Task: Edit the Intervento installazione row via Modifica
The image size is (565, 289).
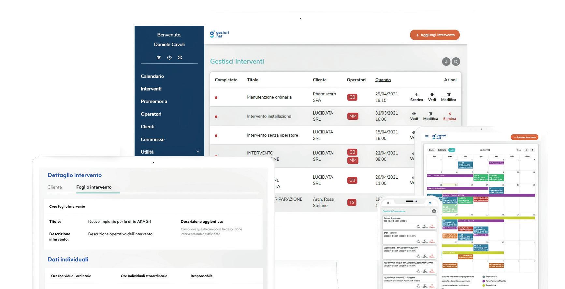Action: click(x=430, y=116)
